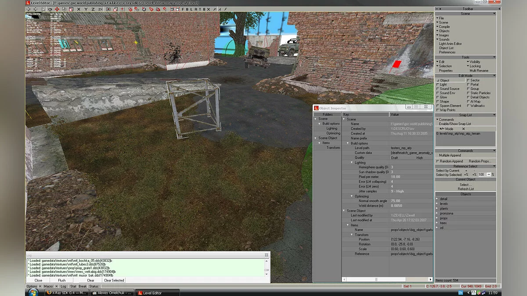This screenshot has width=527, height=296.
Task: Click Flush button in Log panel
Action: click(62, 280)
